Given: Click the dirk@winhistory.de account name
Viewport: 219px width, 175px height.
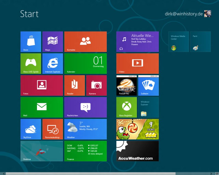Looking at the screenshot, I should tap(184, 14).
